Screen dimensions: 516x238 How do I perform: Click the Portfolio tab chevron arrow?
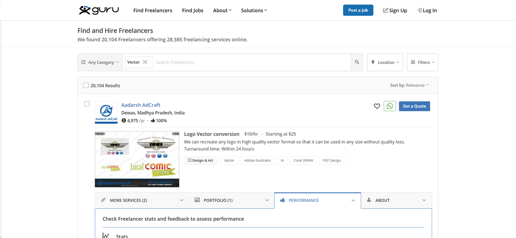coord(267,200)
